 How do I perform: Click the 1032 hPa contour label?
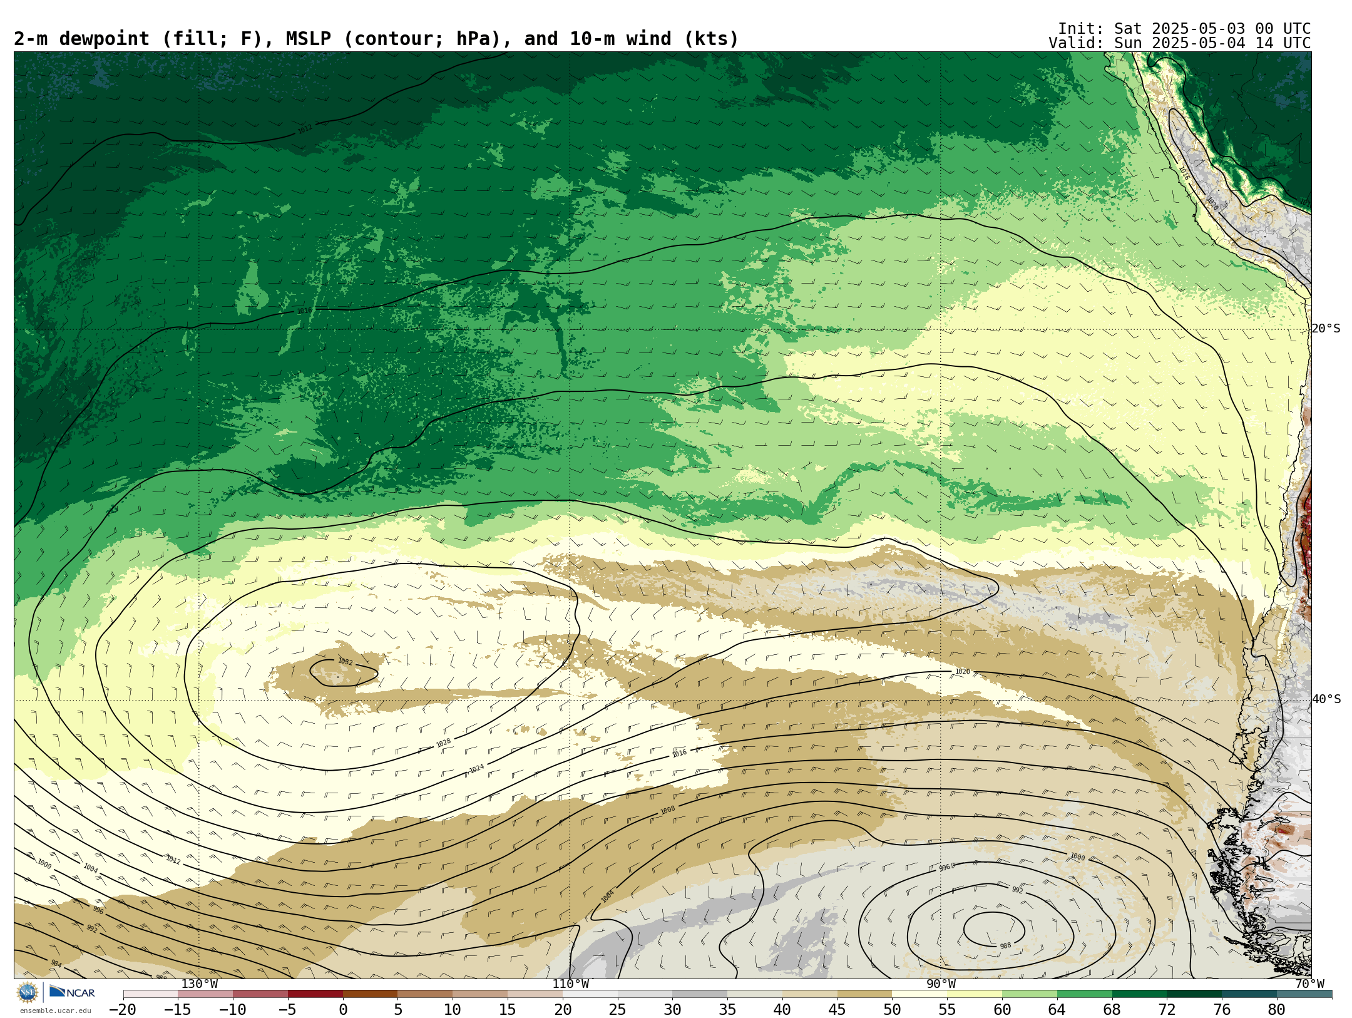[x=345, y=662]
